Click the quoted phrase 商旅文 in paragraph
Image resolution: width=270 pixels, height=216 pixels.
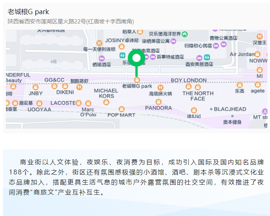[44, 192]
